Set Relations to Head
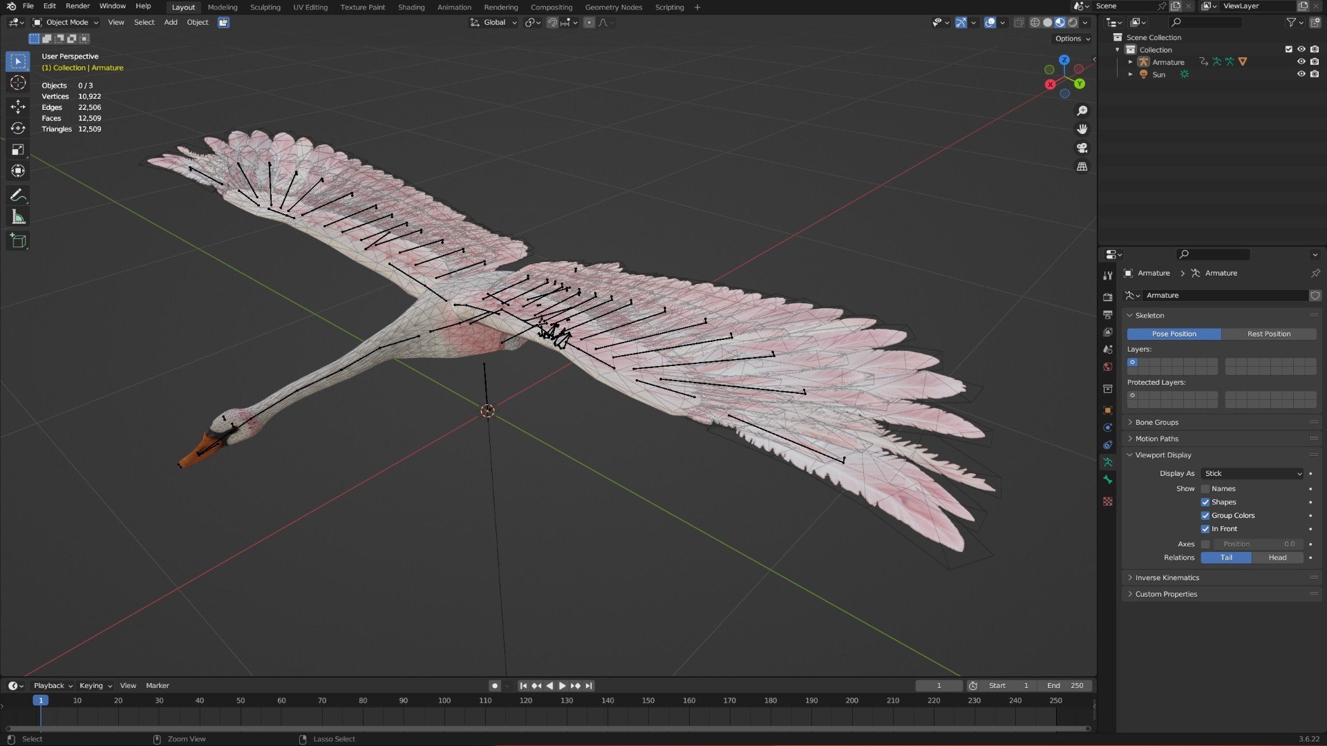Screen dimensions: 1327x746 (x=1277, y=558)
